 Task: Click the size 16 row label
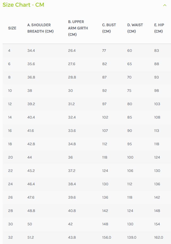[x=10, y=131]
